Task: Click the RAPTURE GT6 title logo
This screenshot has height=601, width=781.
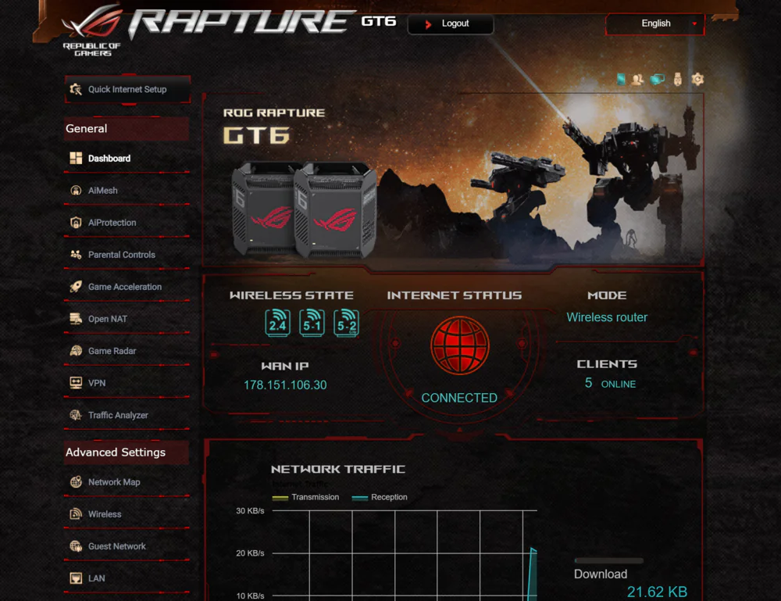Action: point(262,23)
